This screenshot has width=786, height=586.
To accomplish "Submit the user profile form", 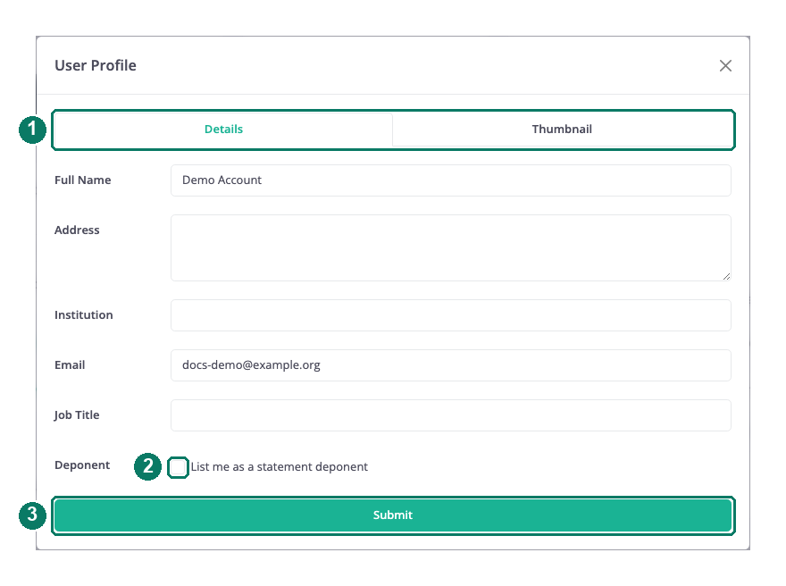I will click(393, 515).
